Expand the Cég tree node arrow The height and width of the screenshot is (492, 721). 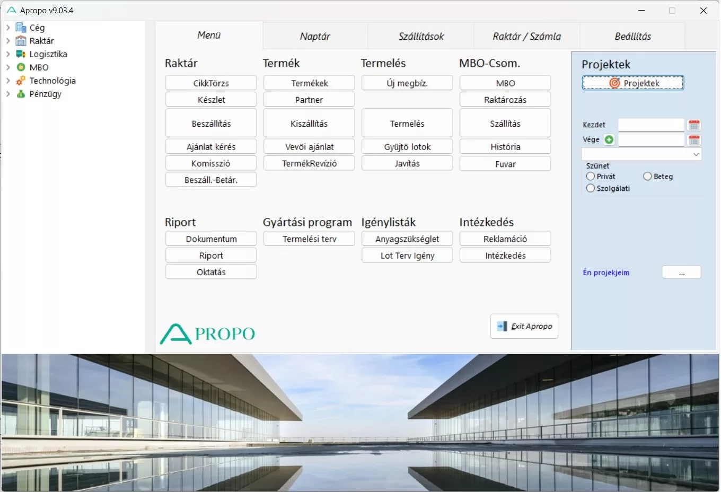(8, 28)
